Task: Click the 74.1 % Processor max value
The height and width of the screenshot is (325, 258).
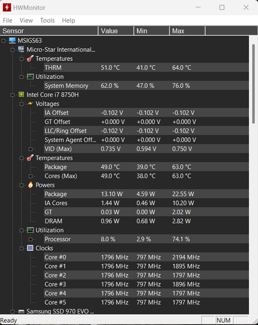Action: click(181, 239)
